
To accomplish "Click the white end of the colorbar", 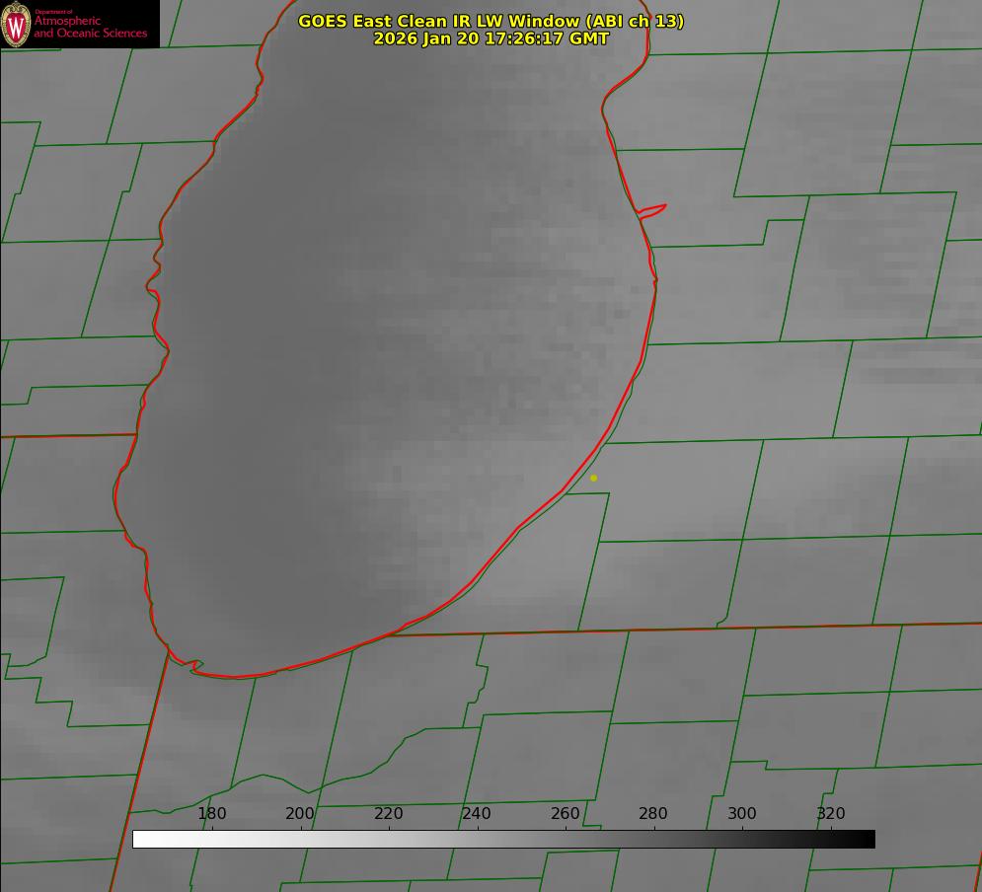I will (140, 840).
